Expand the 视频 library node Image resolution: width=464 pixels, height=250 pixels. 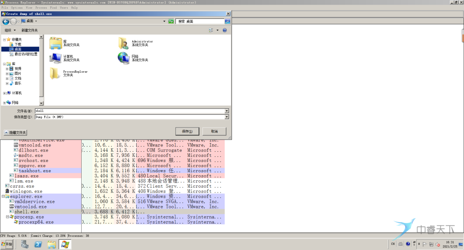click(7, 69)
